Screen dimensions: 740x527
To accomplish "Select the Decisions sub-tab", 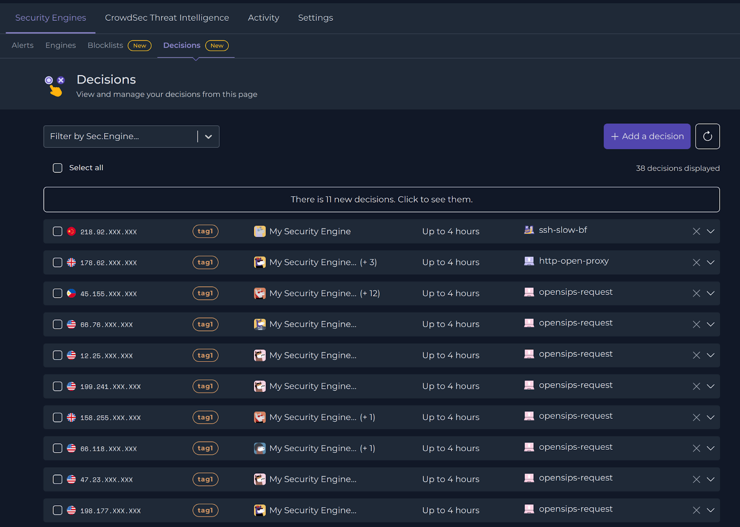I will pyautogui.click(x=182, y=45).
